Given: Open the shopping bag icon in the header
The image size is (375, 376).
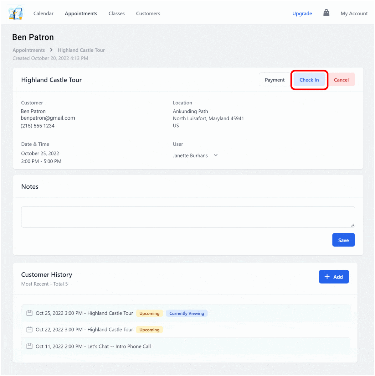Looking at the screenshot, I should tap(326, 13).
